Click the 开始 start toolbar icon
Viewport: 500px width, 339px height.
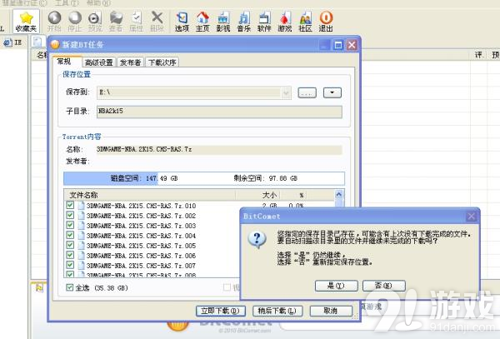54,21
